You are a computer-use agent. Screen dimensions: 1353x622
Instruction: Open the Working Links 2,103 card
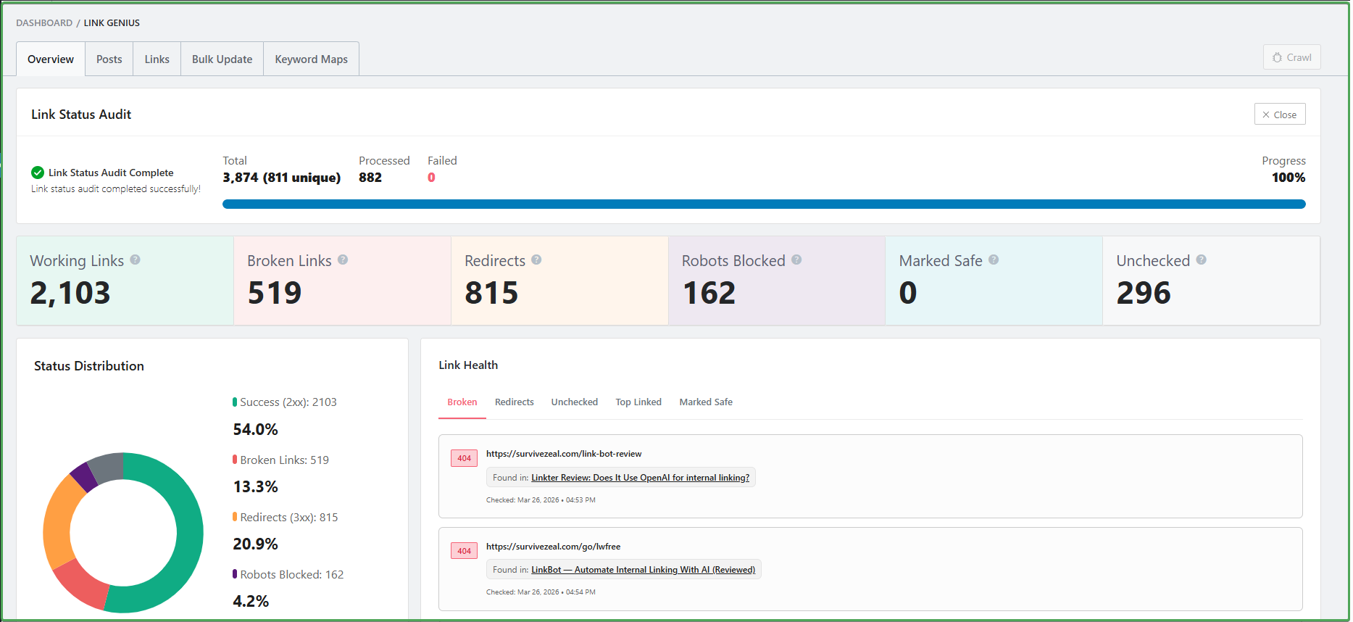(125, 281)
